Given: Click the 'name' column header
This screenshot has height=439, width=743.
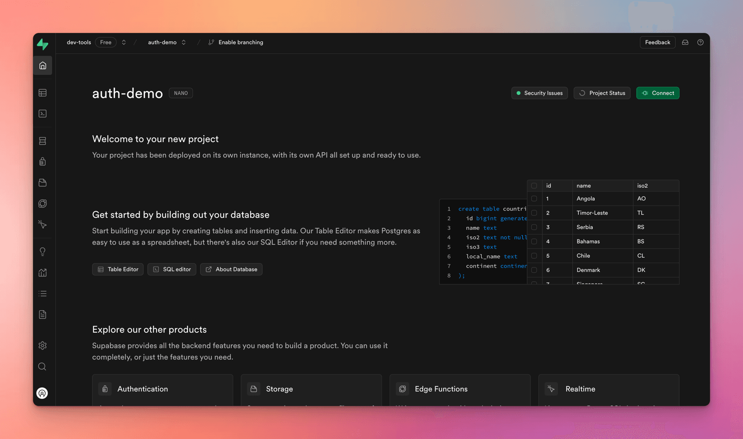Looking at the screenshot, I should (603, 186).
